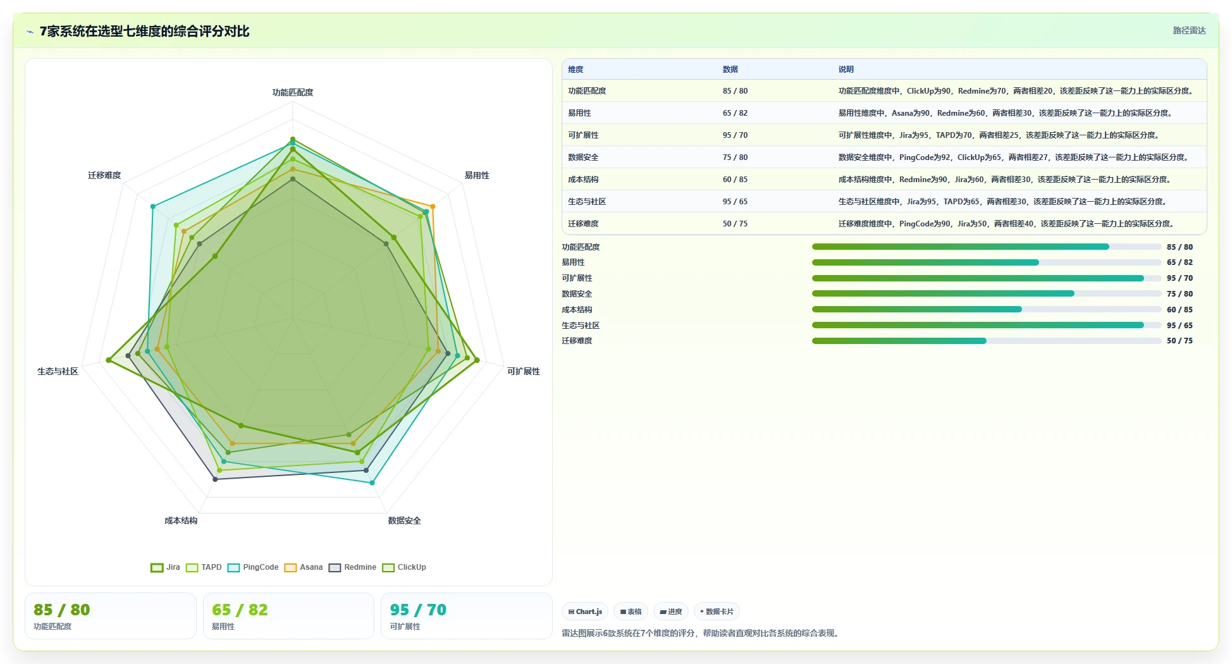The image size is (1232, 664).
Task: Click the 成本结构 radar axis label
Action: [x=181, y=520]
